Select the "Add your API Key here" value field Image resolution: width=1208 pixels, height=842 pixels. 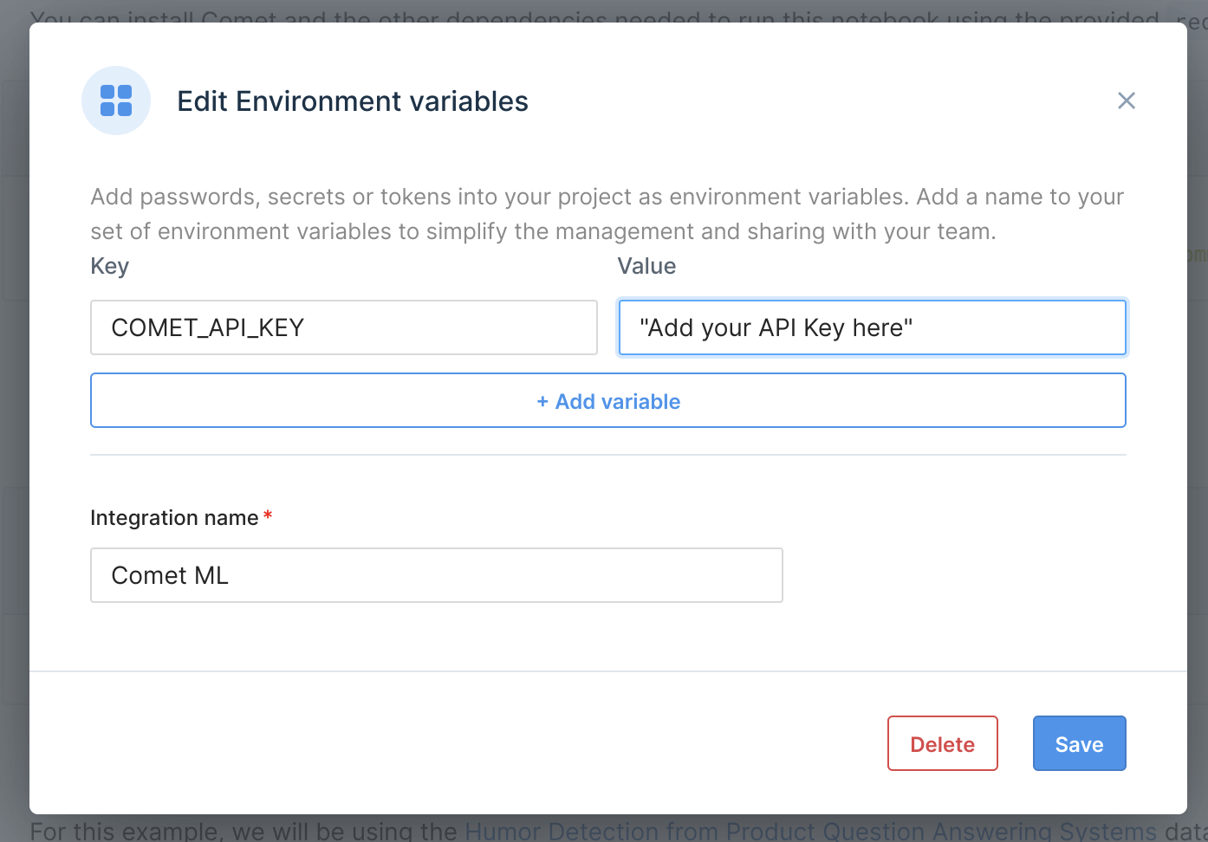(872, 327)
